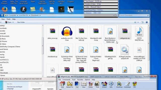Select Dj Shone ft. Ivana Selakov mp3
The image size is (161, 90).
(81, 53)
